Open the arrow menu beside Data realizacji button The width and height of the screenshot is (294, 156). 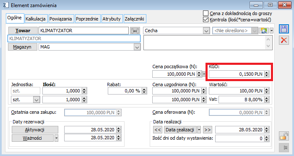click(x=199, y=130)
